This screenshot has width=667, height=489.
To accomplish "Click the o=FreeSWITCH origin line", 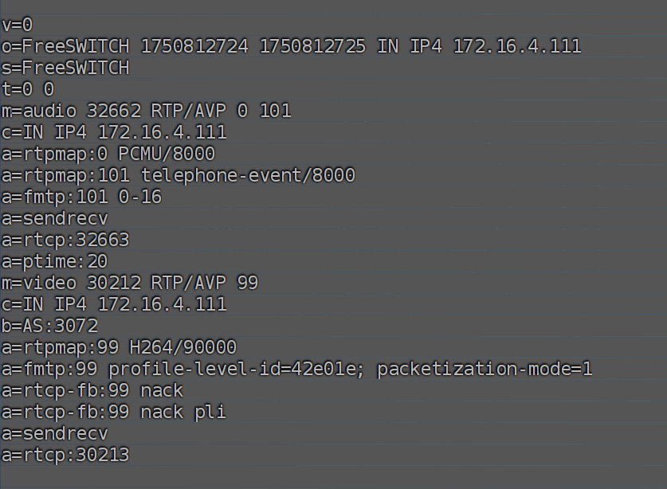I will click(x=292, y=46).
